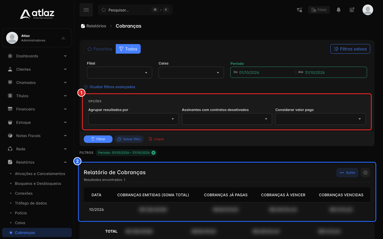This screenshot has height=239, width=383.
Task: Click the Salvar filtro button
Action: tap(129, 139)
